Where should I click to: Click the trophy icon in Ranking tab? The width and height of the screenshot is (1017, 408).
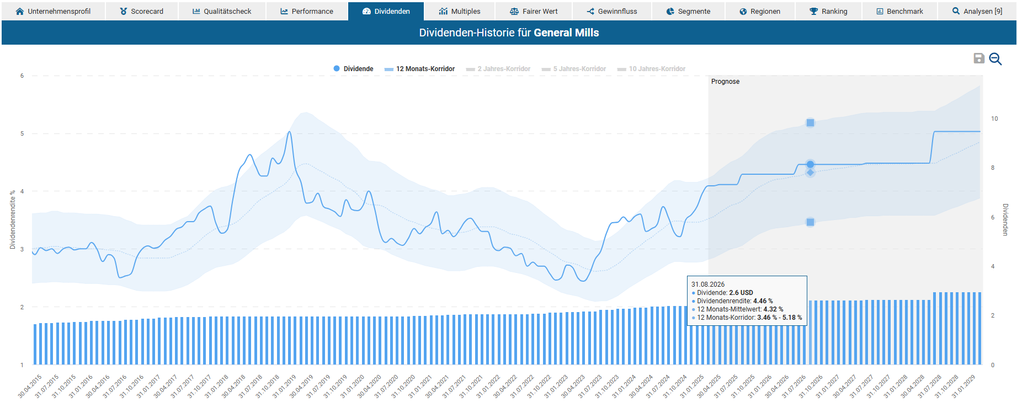tap(813, 12)
